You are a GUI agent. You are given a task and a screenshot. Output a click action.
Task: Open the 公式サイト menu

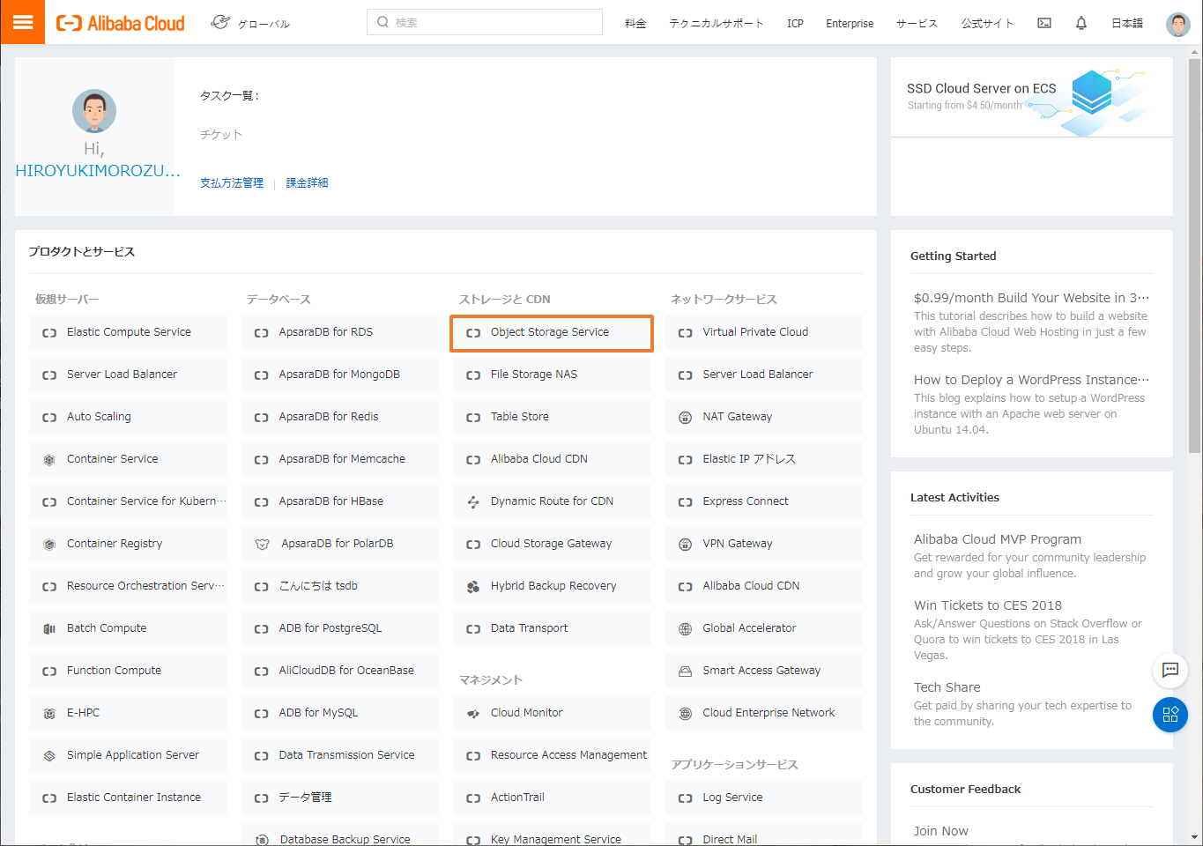pyautogui.click(x=988, y=24)
